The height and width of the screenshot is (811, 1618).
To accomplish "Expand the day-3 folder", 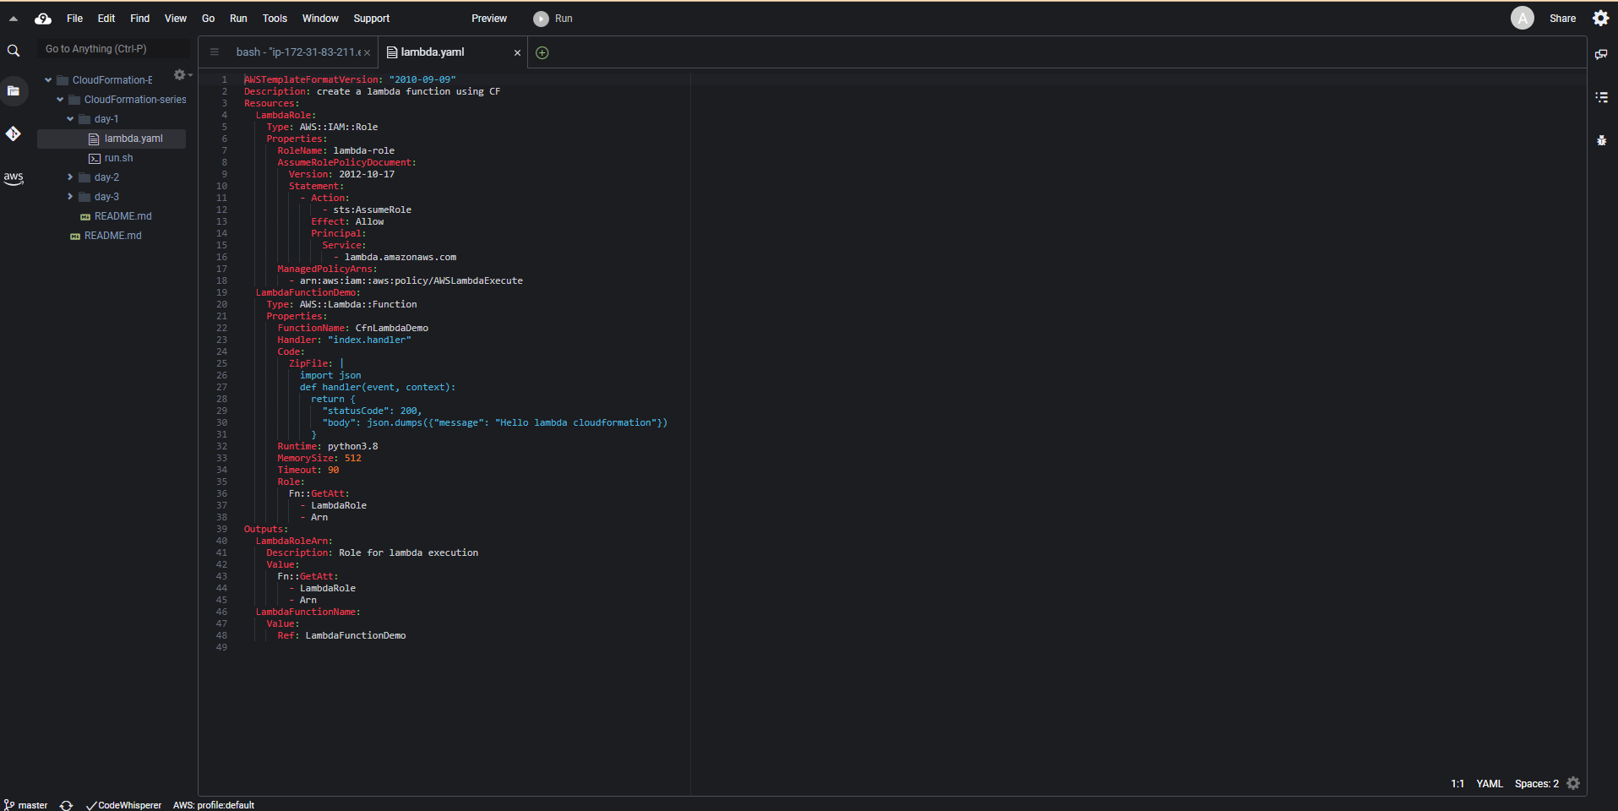I will point(70,197).
